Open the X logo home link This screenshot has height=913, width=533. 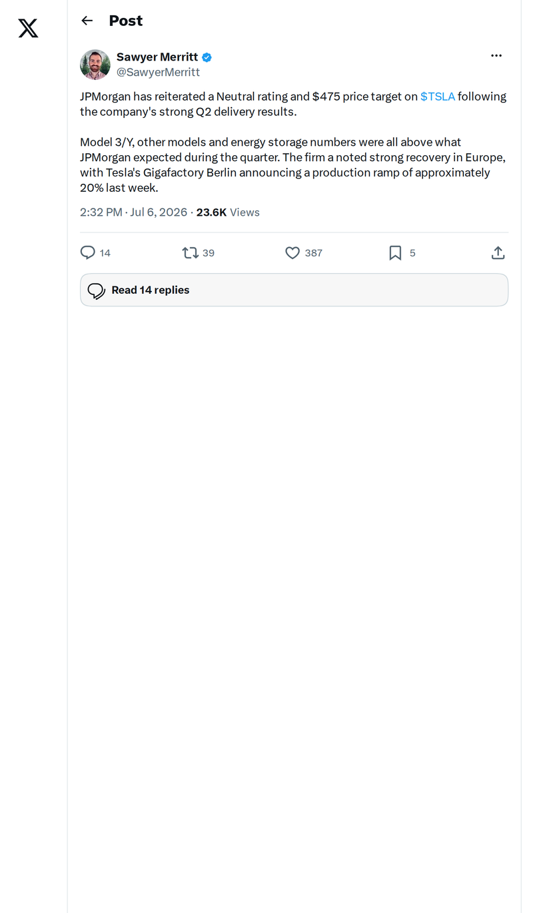tap(28, 28)
